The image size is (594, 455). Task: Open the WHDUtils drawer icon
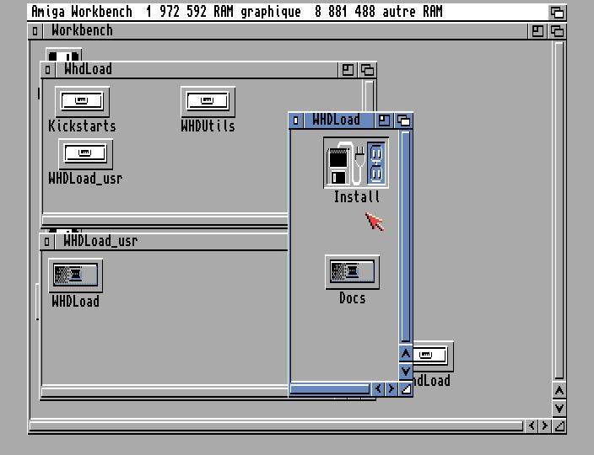click(x=208, y=101)
